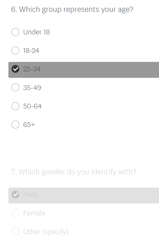Click the 18-24 option label
The width and height of the screenshot is (159, 236).
click(31, 51)
